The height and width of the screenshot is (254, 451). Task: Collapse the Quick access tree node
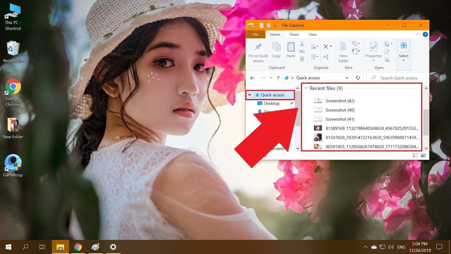(x=249, y=95)
